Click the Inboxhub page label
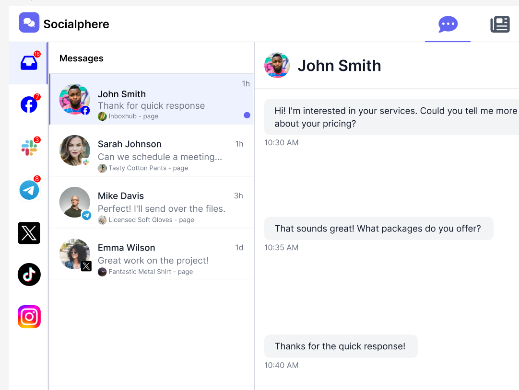 point(133,116)
